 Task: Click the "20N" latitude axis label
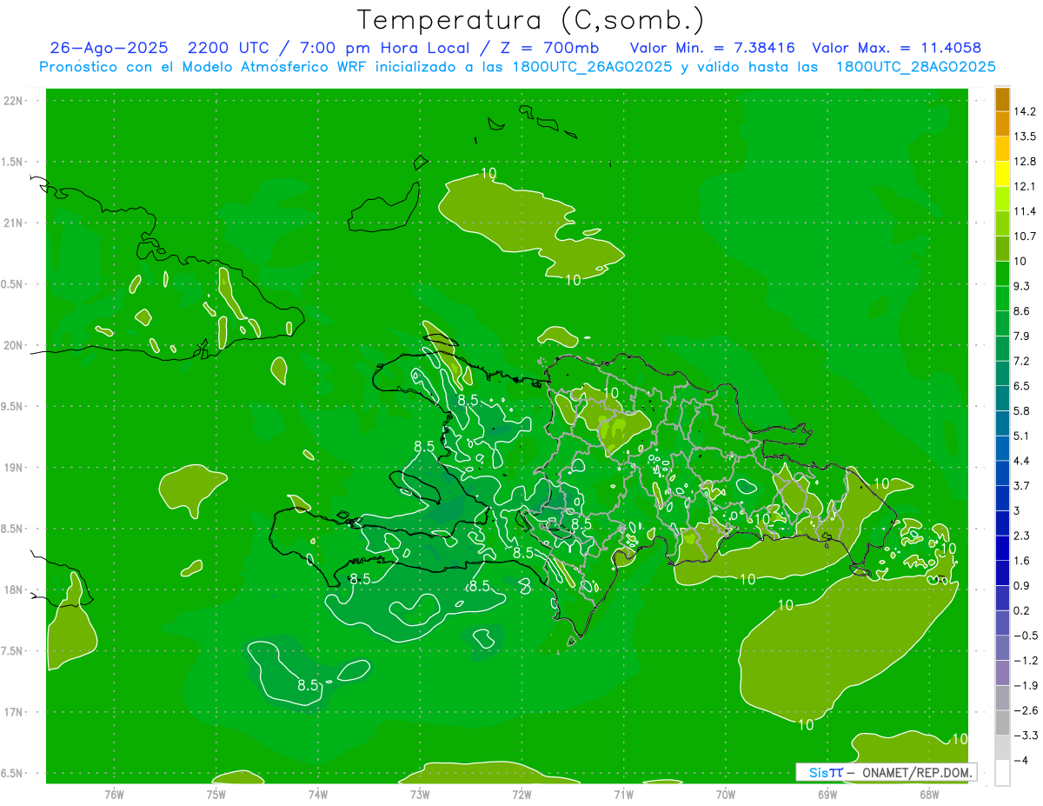[14, 345]
